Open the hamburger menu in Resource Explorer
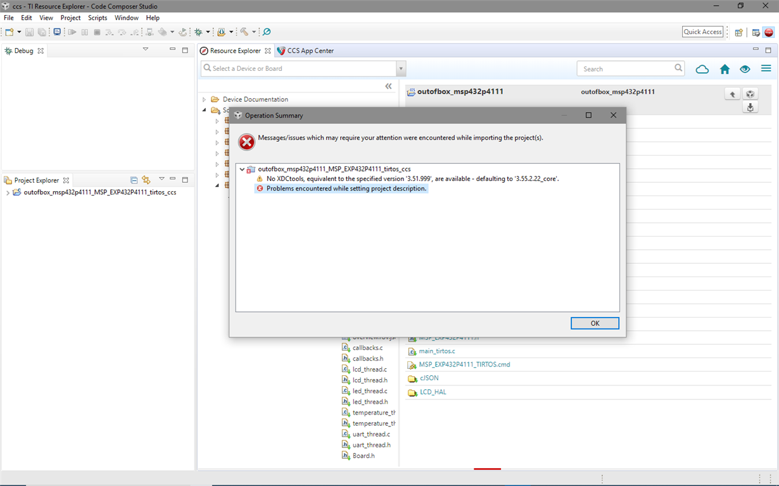This screenshot has height=486, width=779. pyautogui.click(x=766, y=68)
